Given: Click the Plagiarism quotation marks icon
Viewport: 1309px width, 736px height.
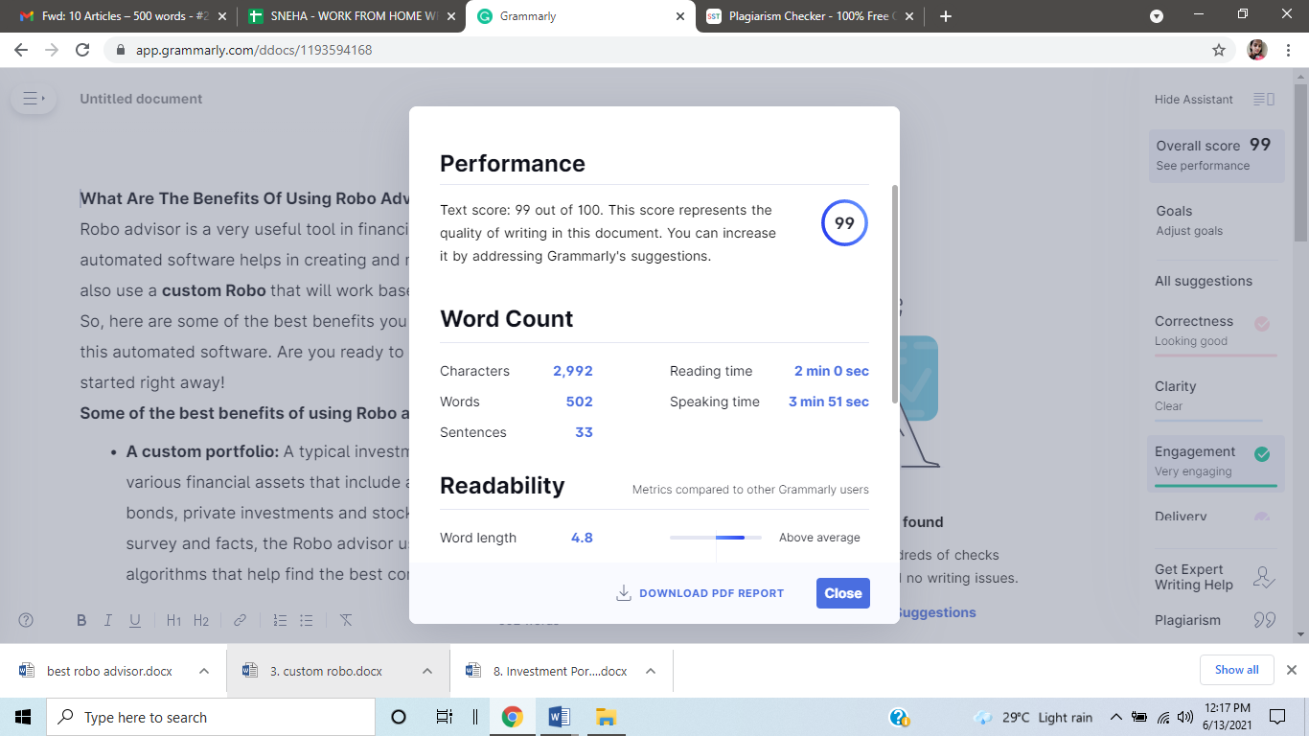Looking at the screenshot, I should tap(1264, 620).
